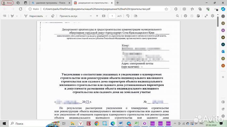Screen dimensions: 227x127
Task: Reload the current page
Action: pyautogui.click(x=20, y=9)
